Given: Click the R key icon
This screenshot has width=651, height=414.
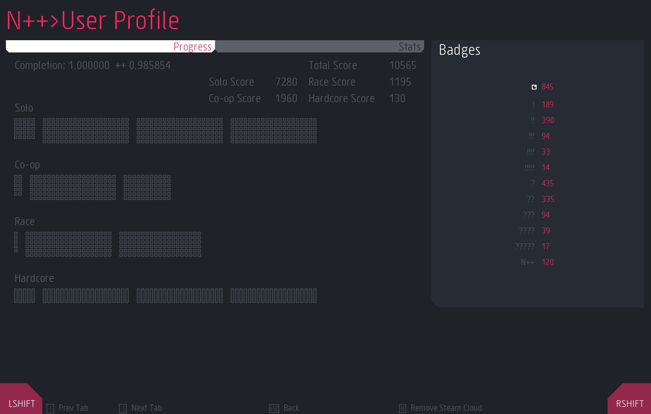Looking at the screenshot, I should 403,408.
